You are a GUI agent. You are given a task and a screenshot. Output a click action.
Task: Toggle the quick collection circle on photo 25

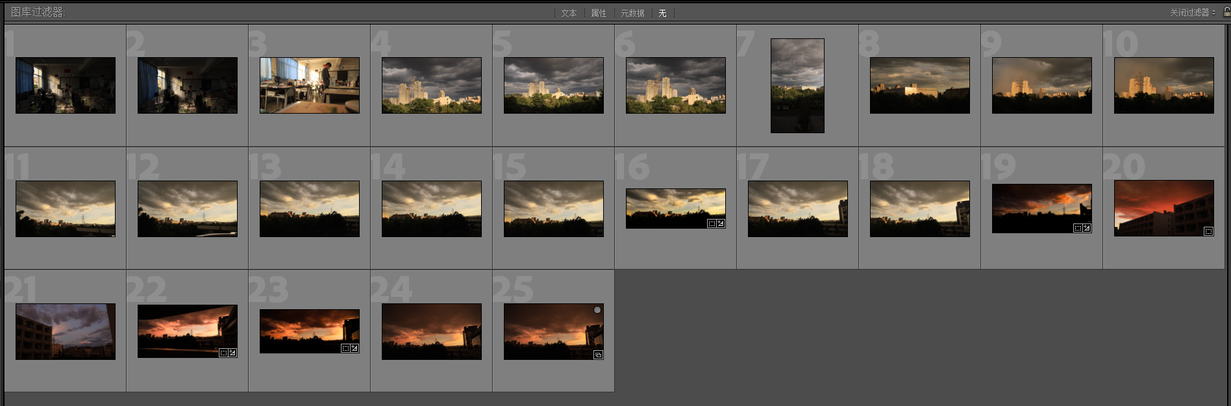tap(597, 310)
